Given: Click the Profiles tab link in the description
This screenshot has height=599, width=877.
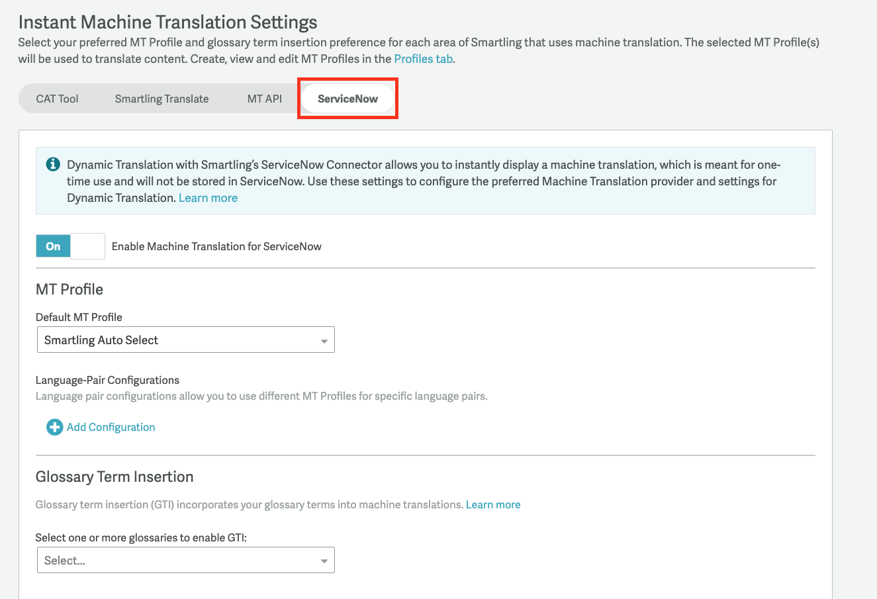Looking at the screenshot, I should coord(422,58).
